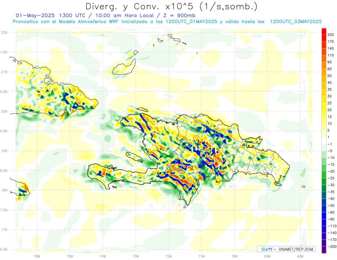Screen dimensions: 337x260
Task: Select the orange swatch between 60 and 50
Action: (x=324, y=72)
